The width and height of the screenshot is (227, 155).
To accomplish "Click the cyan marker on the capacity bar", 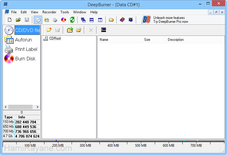I will point(184,141).
